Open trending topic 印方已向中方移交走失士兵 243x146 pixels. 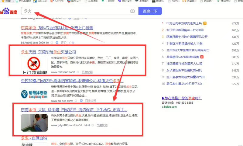(x=184, y=23)
